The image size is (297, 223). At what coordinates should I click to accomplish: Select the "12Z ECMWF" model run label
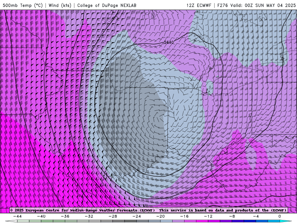[x=199, y=5]
